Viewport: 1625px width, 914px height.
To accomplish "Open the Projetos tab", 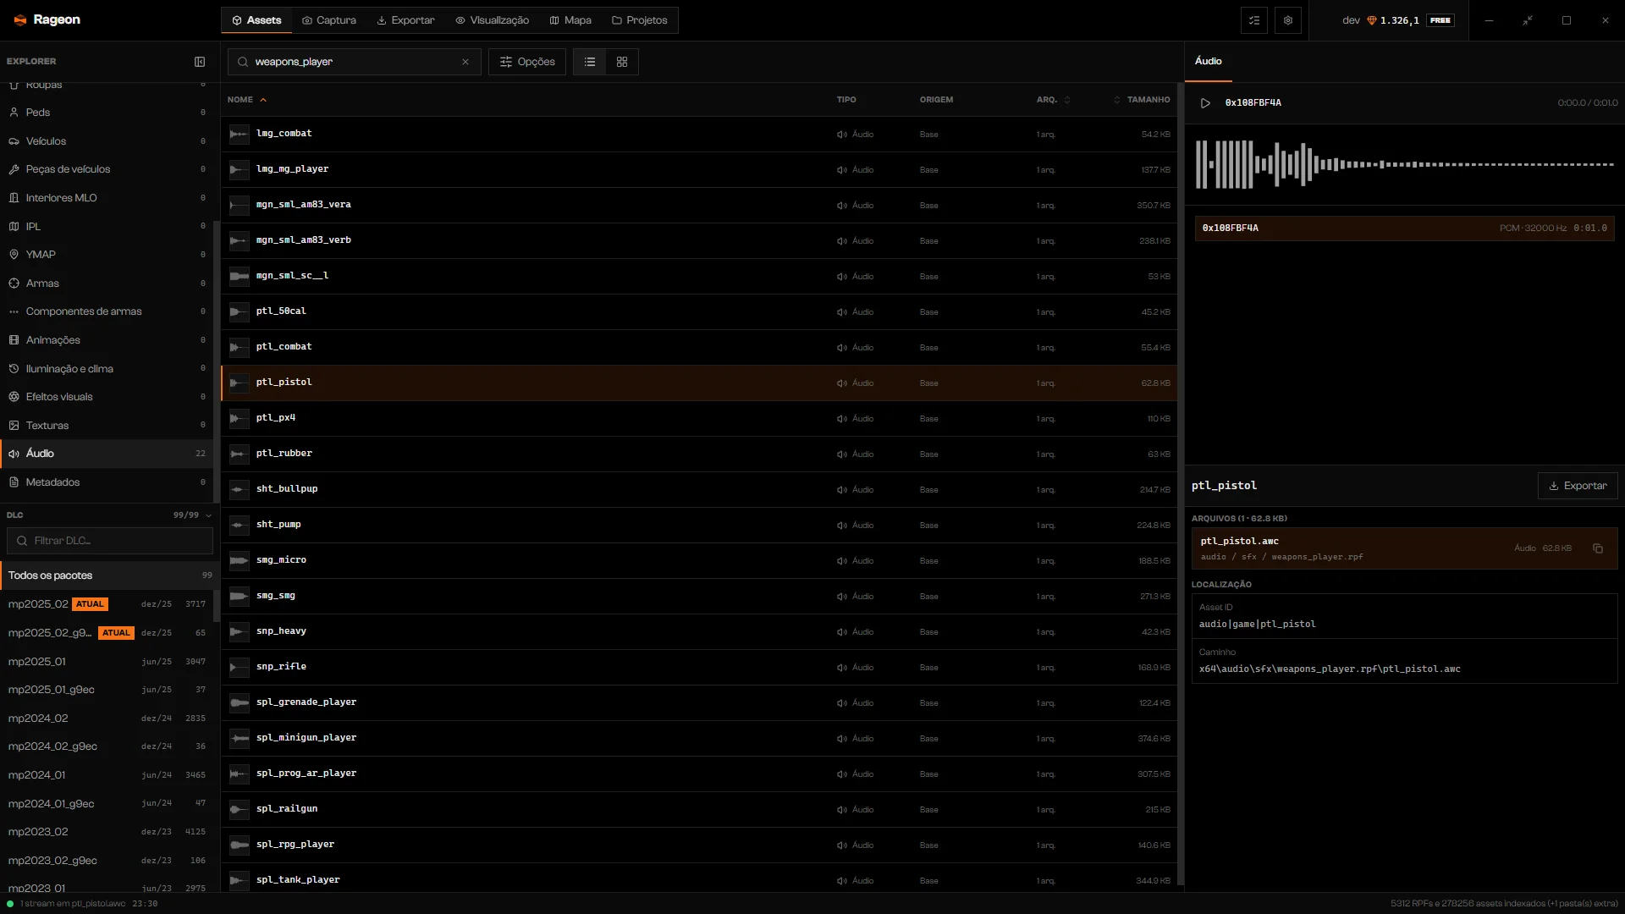I will pos(640,20).
